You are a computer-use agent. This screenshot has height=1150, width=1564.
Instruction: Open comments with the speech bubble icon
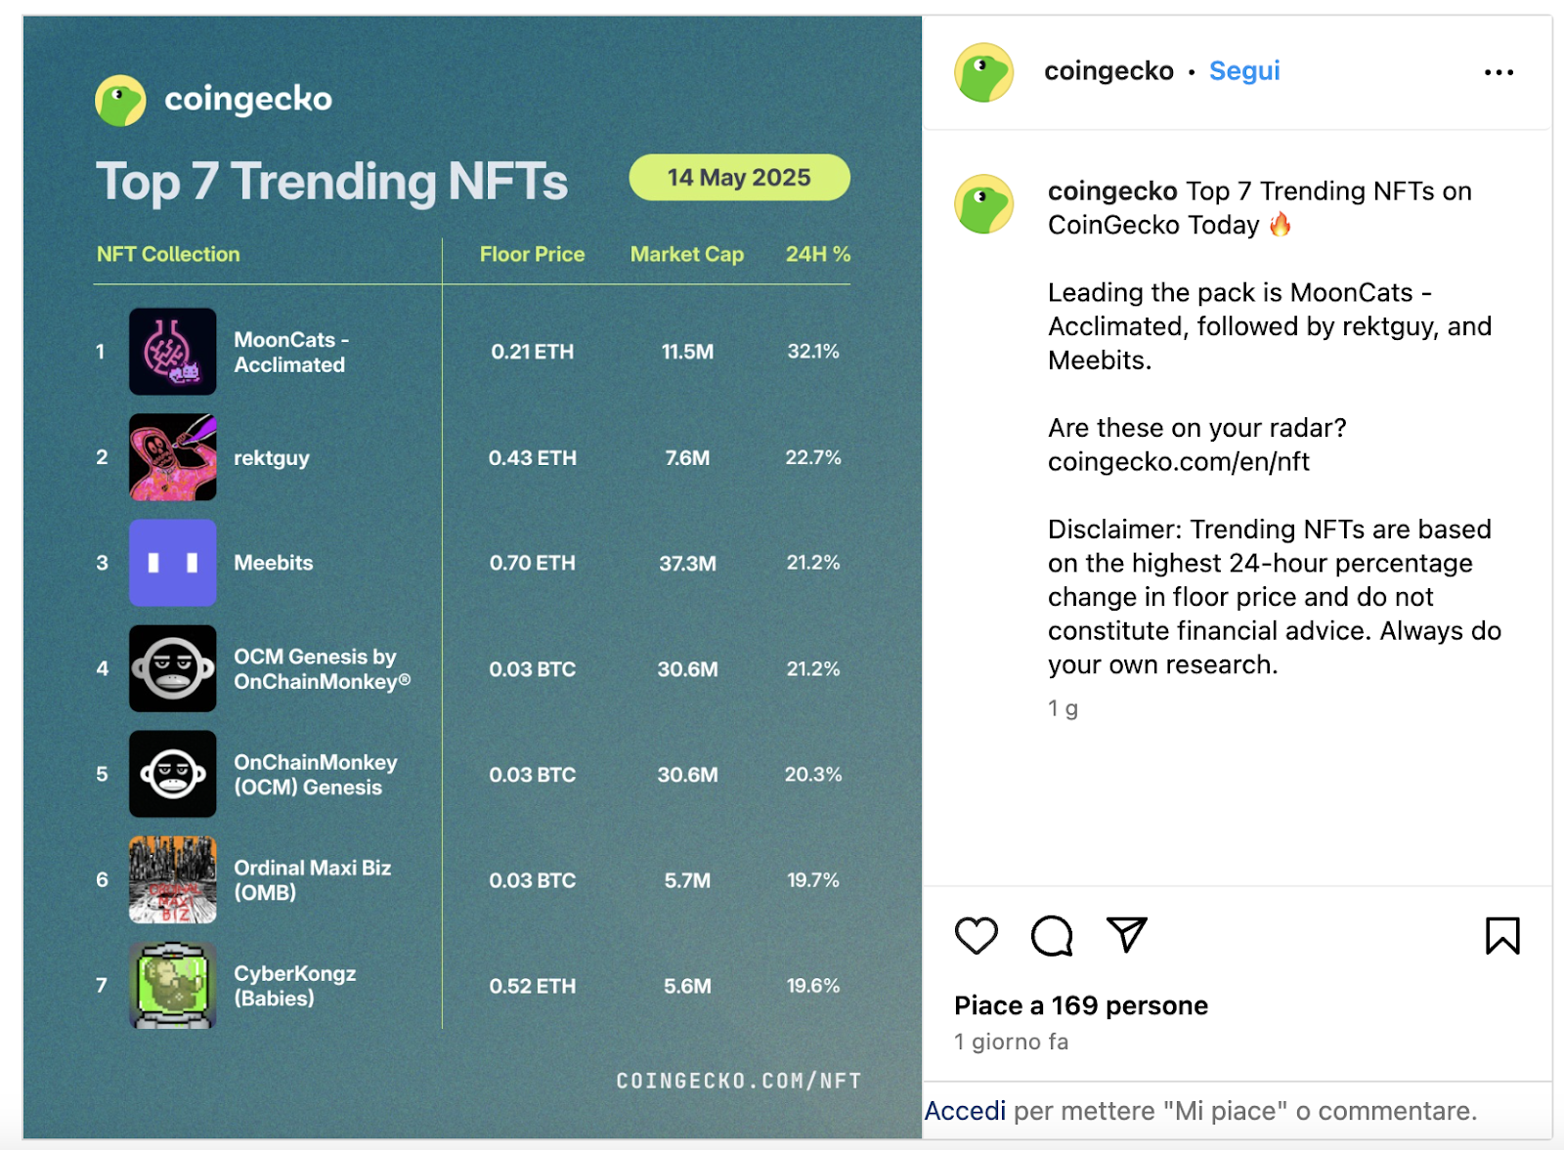click(x=1052, y=935)
